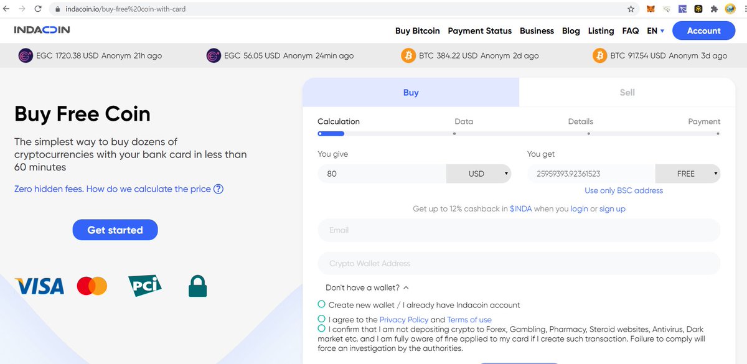Click the browser back arrow
This screenshot has height=364, width=747.
[x=6, y=9]
